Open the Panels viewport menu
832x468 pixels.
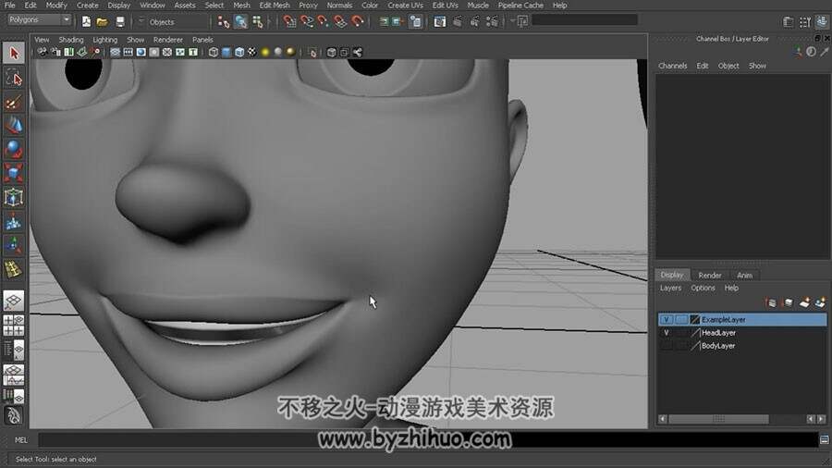coord(202,40)
